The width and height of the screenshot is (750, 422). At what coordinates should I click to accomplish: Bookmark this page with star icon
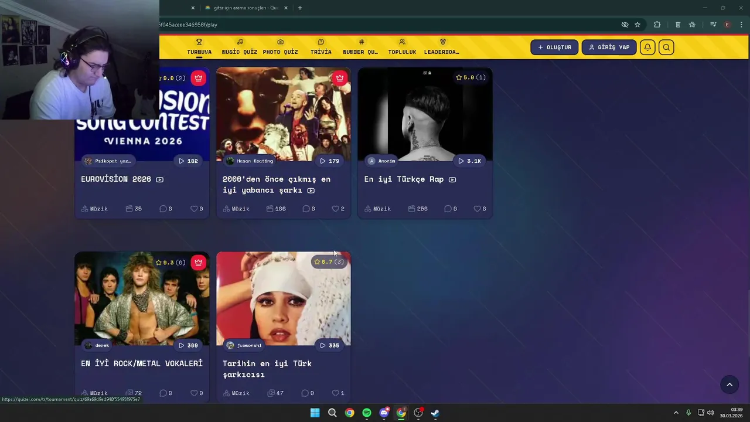pos(637,25)
